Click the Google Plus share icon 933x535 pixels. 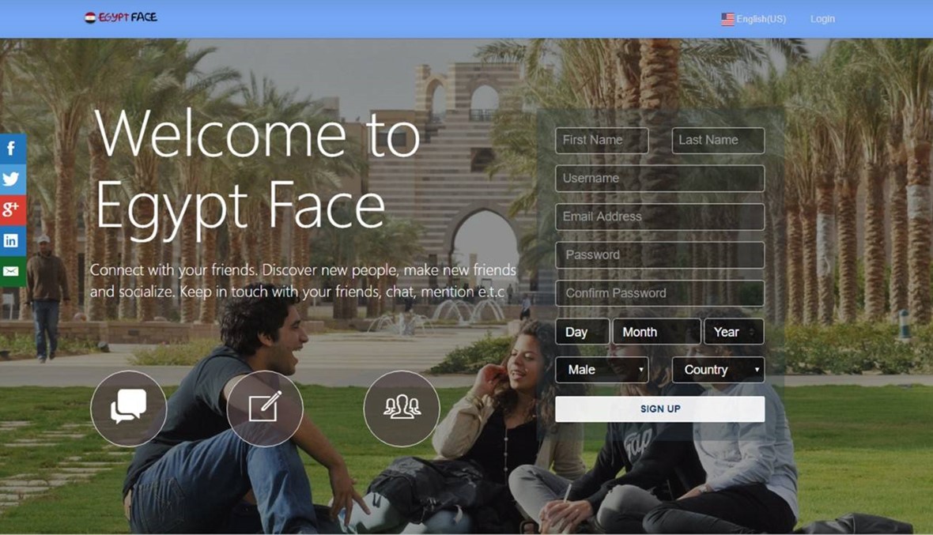(12, 209)
